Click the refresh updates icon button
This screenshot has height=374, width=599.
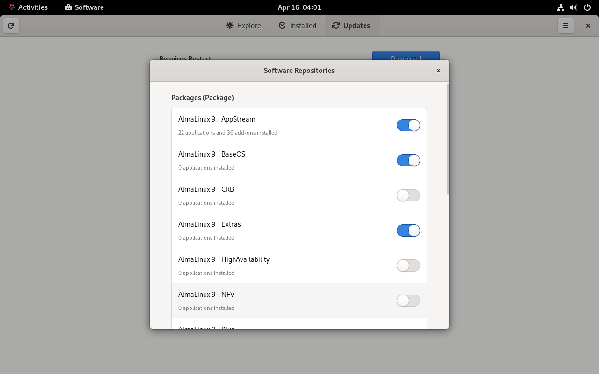(x=11, y=26)
